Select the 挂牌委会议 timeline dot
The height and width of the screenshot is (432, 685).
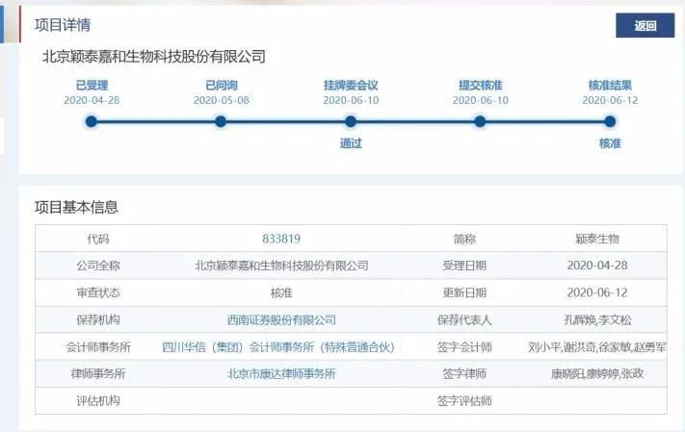point(351,121)
